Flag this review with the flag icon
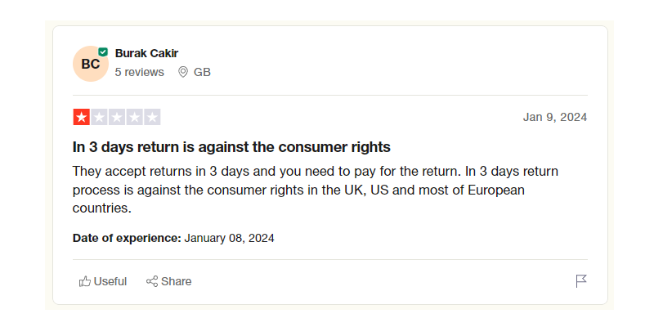Image resolution: width=654 pixels, height=327 pixels. (x=581, y=281)
